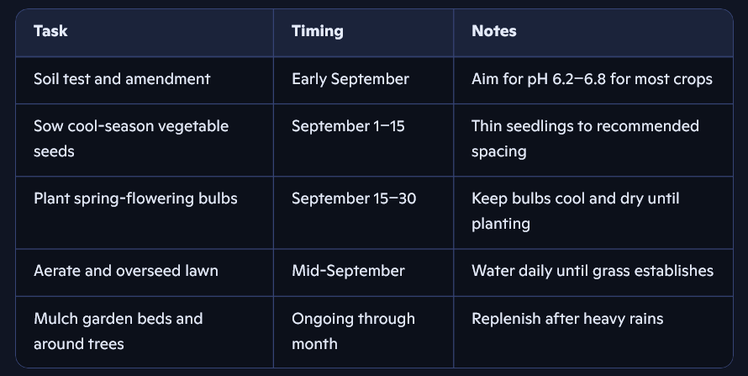Click Plant spring-flowering bulbs cell

145,212
